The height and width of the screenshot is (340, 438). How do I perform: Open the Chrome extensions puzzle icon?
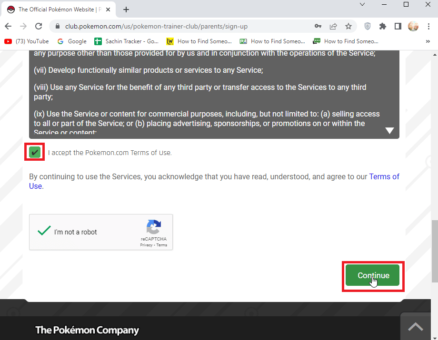382,26
